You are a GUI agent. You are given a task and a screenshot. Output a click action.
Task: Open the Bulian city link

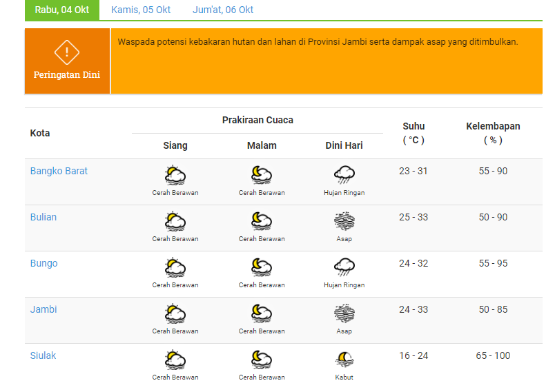43,217
